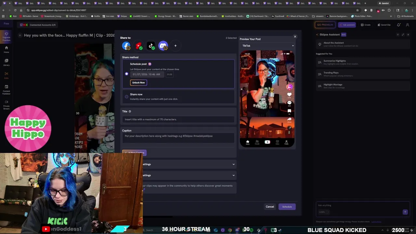The image size is (416, 234).
Task: Focus the Title input field
Action: 178,119
